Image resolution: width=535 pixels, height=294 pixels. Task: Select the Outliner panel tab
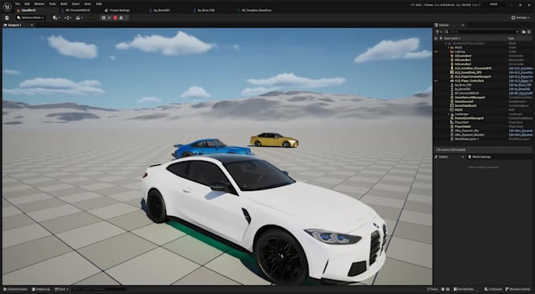pyautogui.click(x=444, y=25)
